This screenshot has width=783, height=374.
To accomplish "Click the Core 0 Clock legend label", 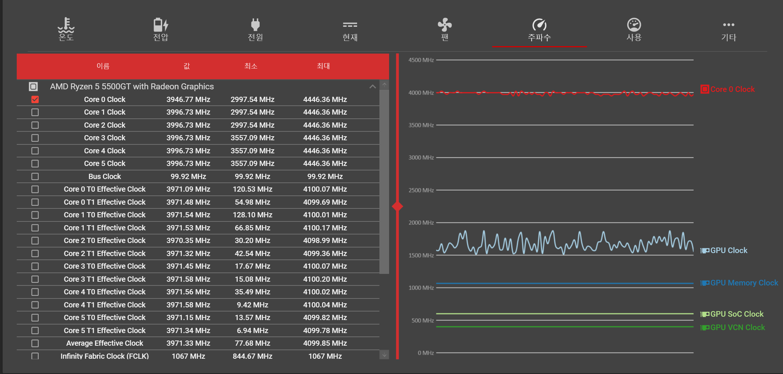I will (x=732, y=89).
